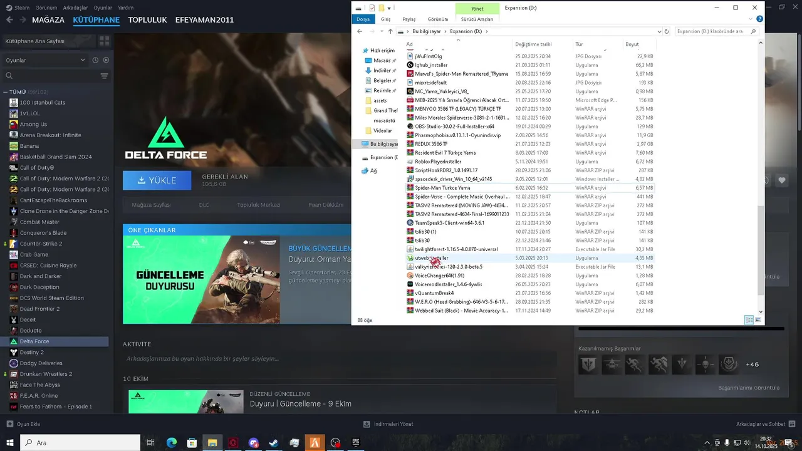
Task: Click the Explorer address bar history dropdown arrow
Action: click(659, 31)
